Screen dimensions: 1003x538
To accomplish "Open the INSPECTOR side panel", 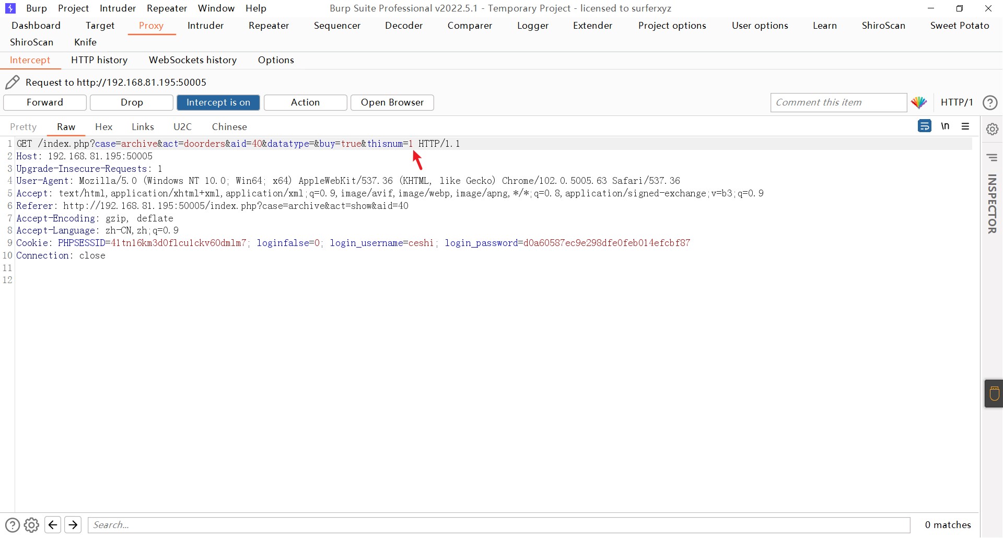I will [x=992, y=204].
